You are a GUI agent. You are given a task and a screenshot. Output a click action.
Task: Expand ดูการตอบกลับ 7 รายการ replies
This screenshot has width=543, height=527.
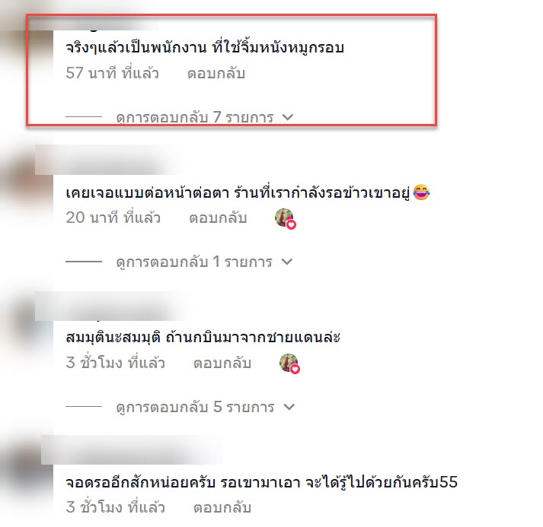204,118
